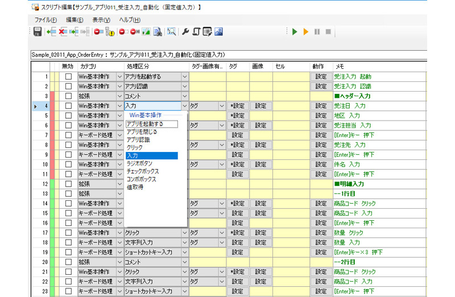
Task: Select ラジオボタン in dropdown list
Action: tap(152, 163)
